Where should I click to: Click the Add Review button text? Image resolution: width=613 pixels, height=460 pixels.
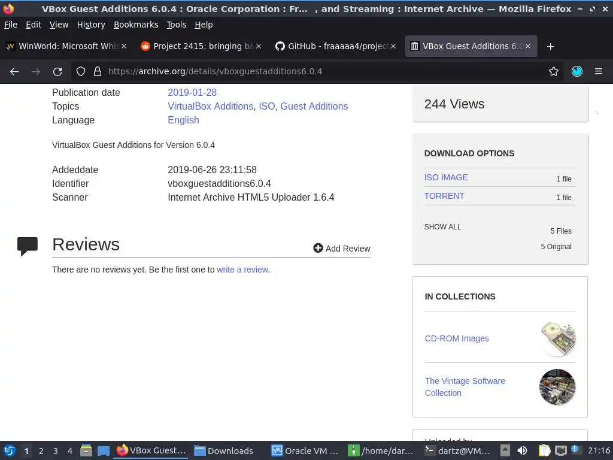pos(348,249)
